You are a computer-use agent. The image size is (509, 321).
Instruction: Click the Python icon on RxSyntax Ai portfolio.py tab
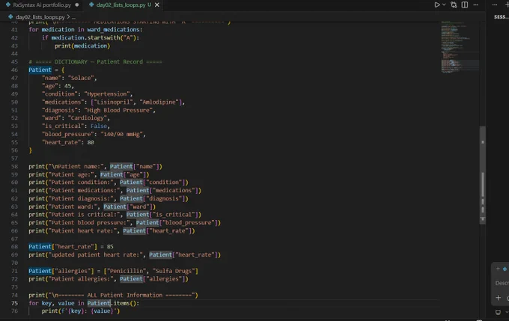point(8,5)
